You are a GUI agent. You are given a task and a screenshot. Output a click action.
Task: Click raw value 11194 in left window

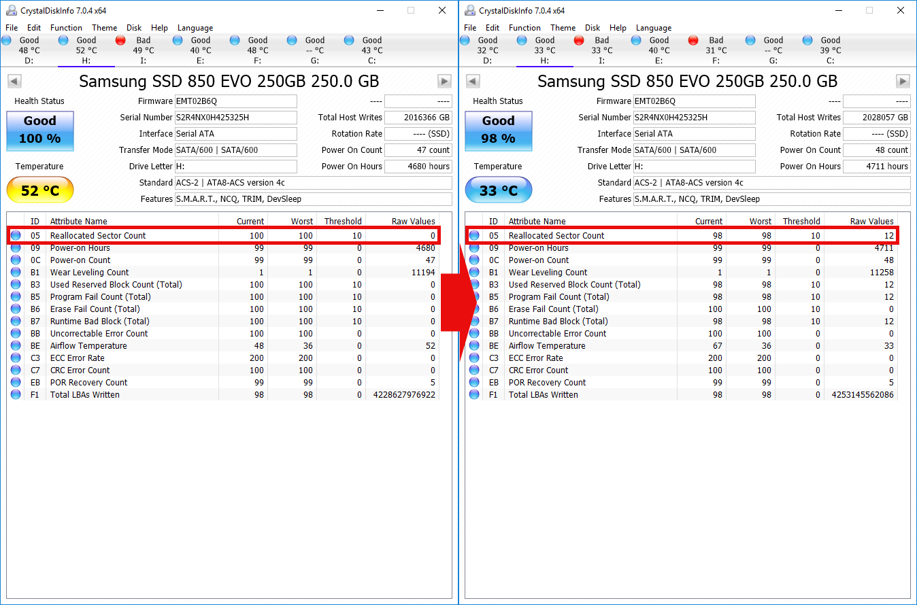coord(422,273)
